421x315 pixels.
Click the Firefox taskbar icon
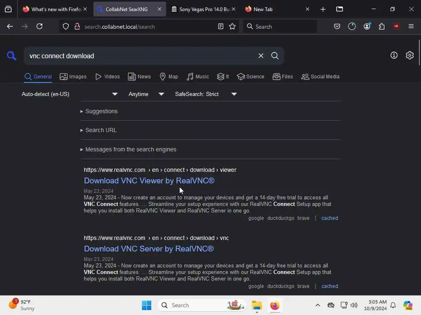(275, 305)
